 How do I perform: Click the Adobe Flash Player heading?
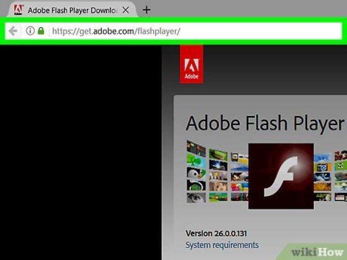click(x=265, y=123)
